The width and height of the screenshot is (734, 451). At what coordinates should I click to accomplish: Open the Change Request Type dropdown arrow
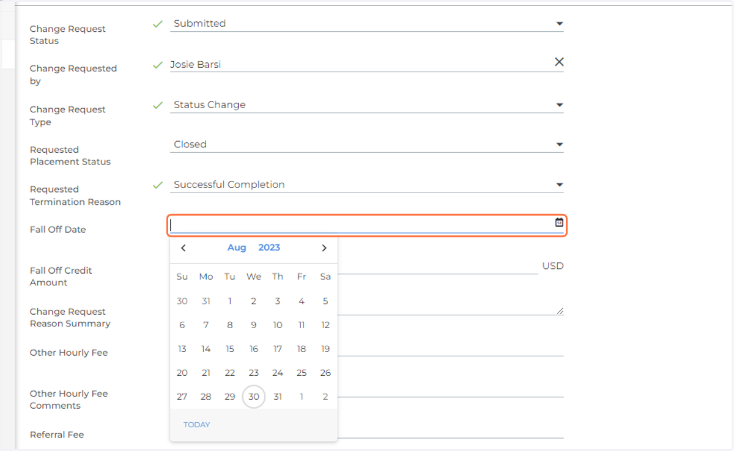(559, 105)
